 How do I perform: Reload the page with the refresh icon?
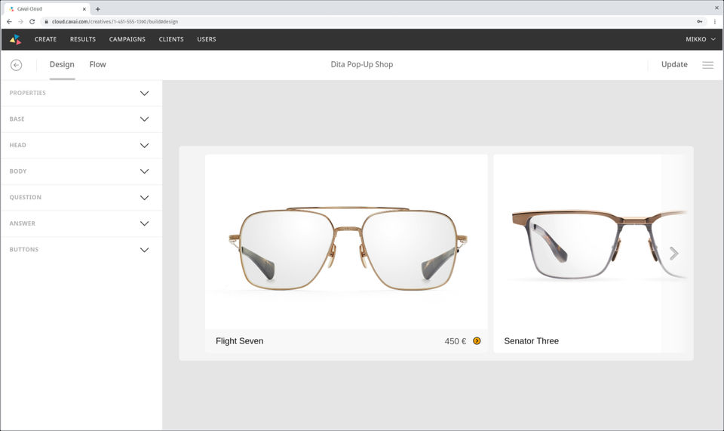tap(32, 21)
